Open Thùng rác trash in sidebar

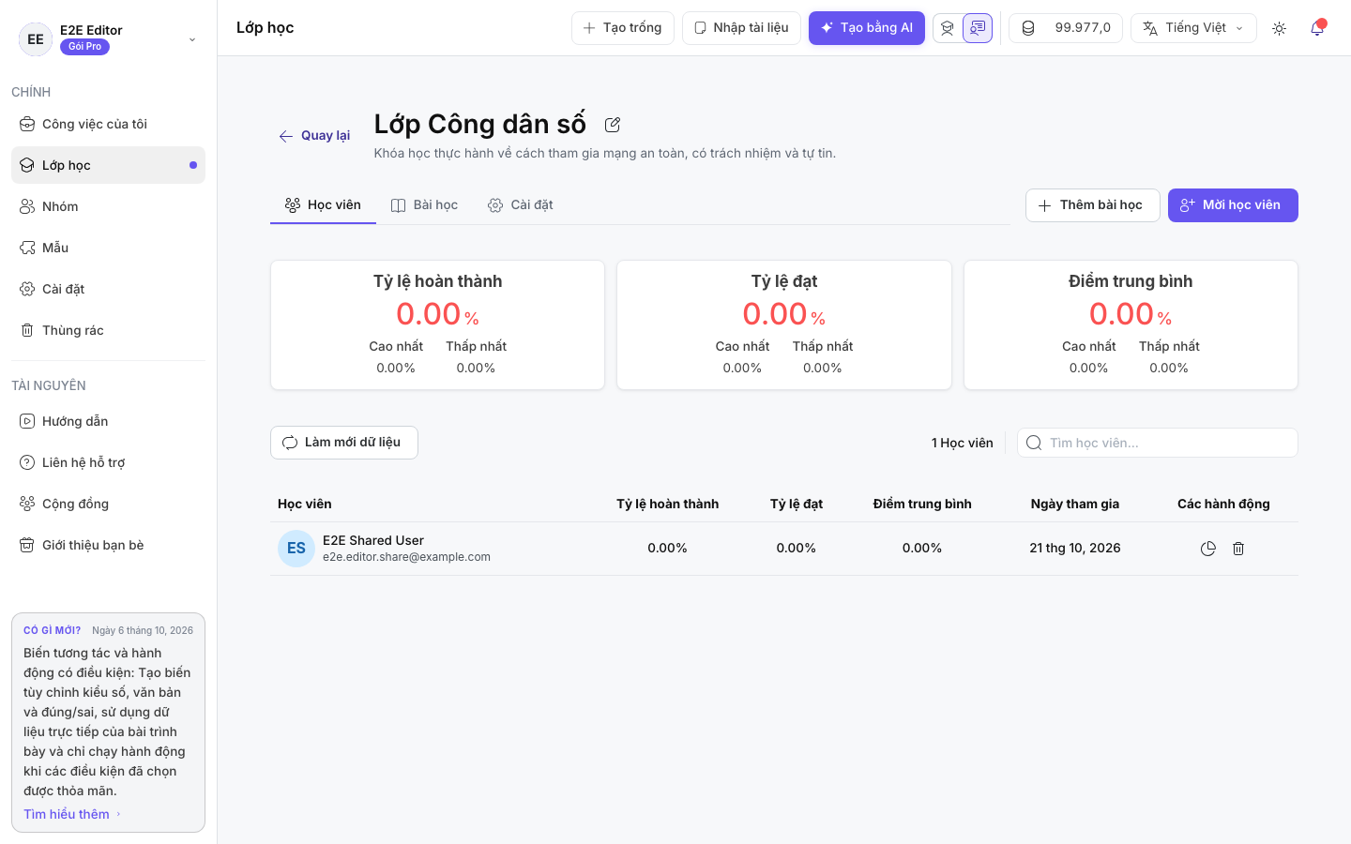pos(108,330)
